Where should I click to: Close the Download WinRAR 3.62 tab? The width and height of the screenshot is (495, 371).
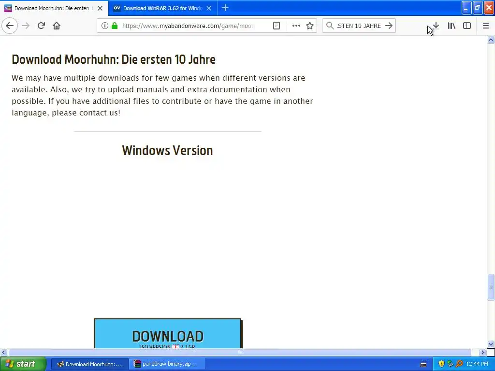tap(209, 8)
